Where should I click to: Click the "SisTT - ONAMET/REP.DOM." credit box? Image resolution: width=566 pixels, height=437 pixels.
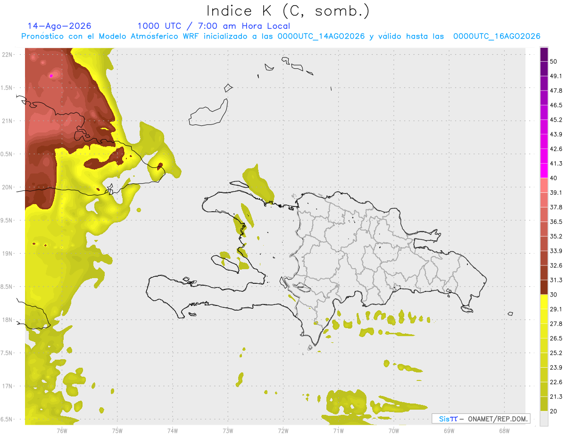[x=481, y=419]
